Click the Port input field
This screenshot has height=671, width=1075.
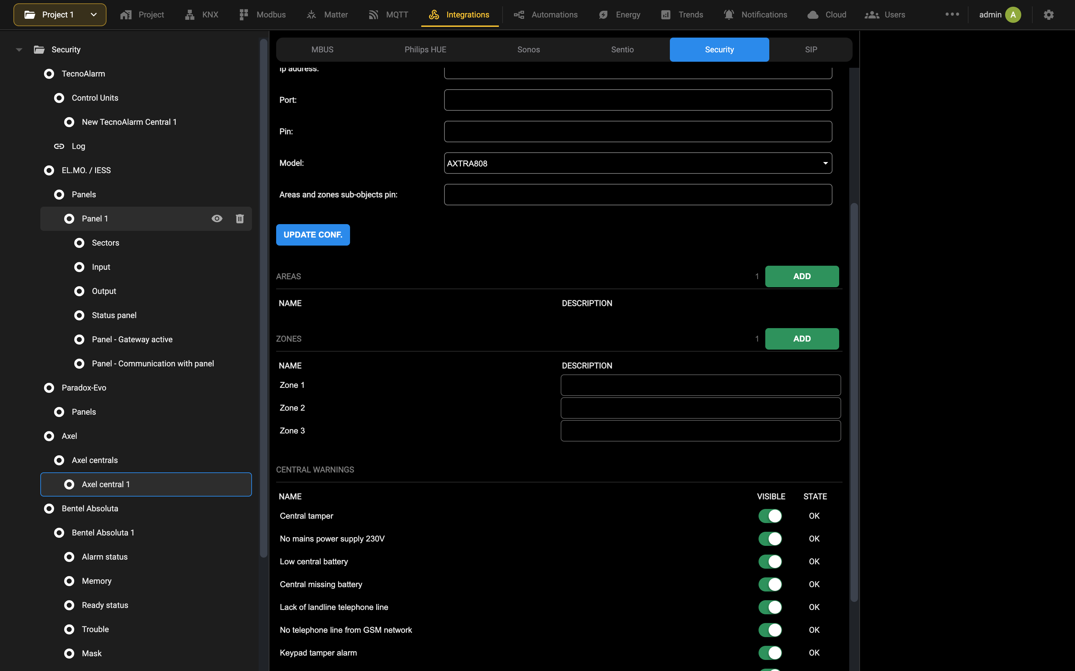638,100
